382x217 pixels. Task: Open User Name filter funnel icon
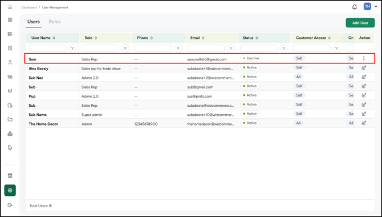click(x=72, y=49)
